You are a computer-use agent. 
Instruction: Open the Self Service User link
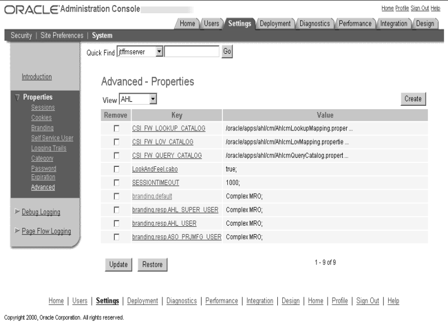(x=52, y=138)
